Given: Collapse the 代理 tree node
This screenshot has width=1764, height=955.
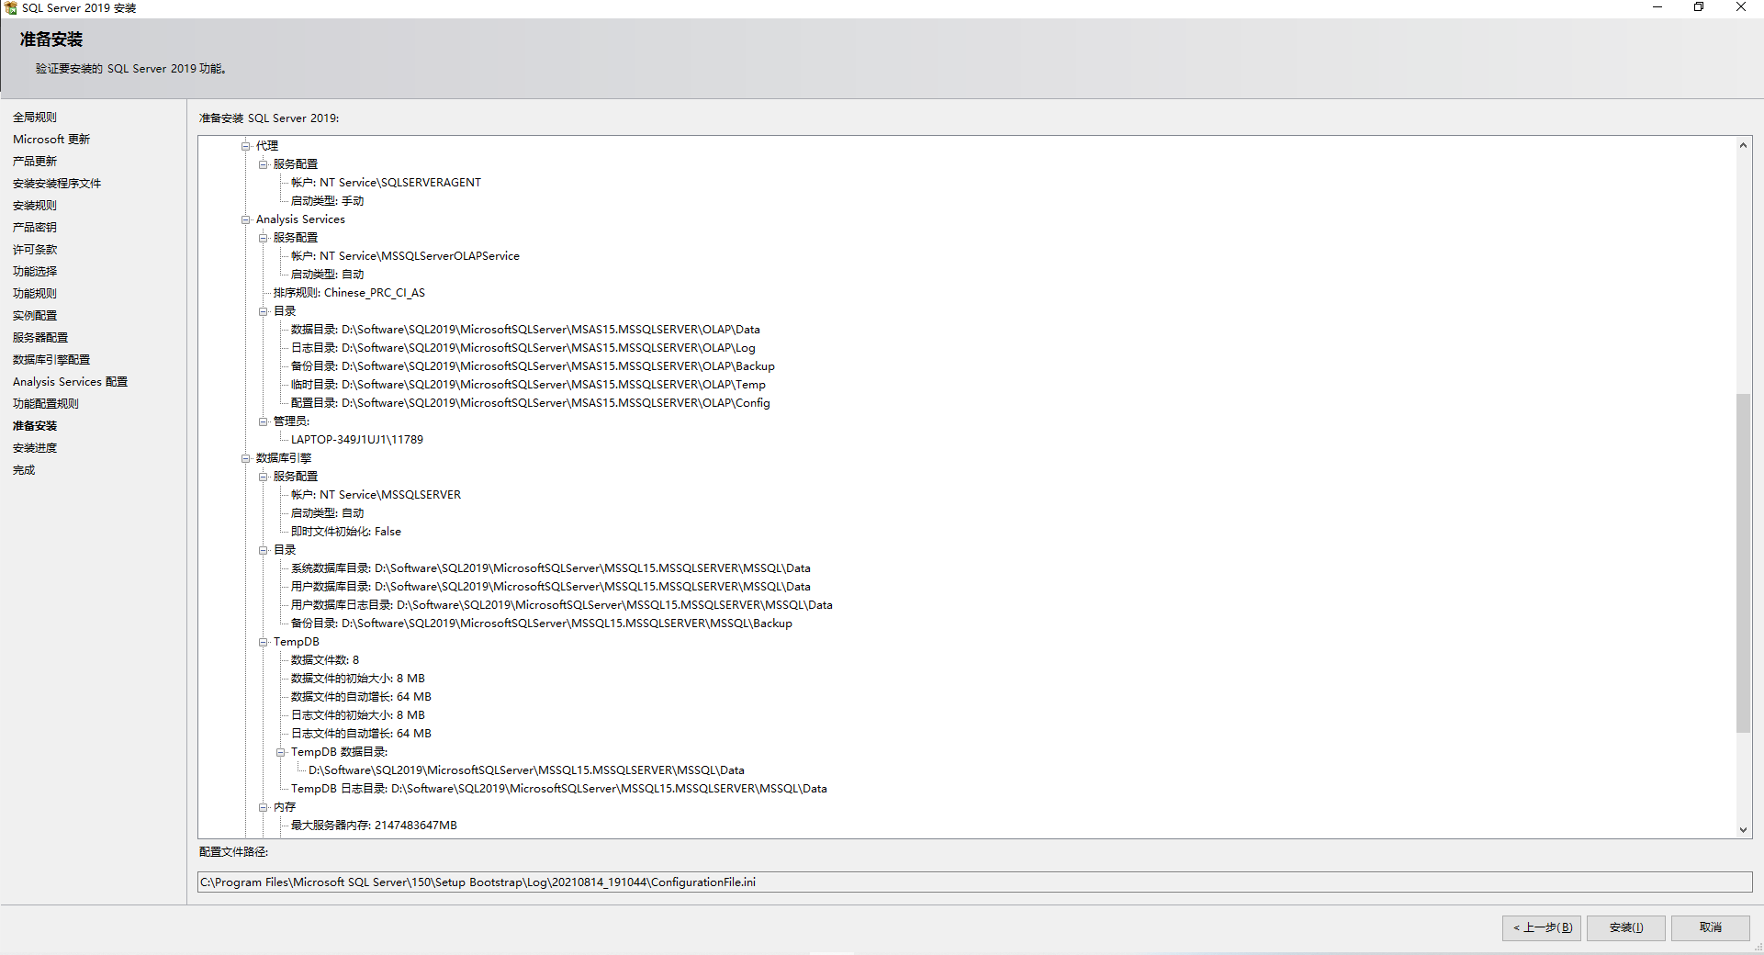Looking at the screenshot, I should pyautogui.click(x=246, y=145).
